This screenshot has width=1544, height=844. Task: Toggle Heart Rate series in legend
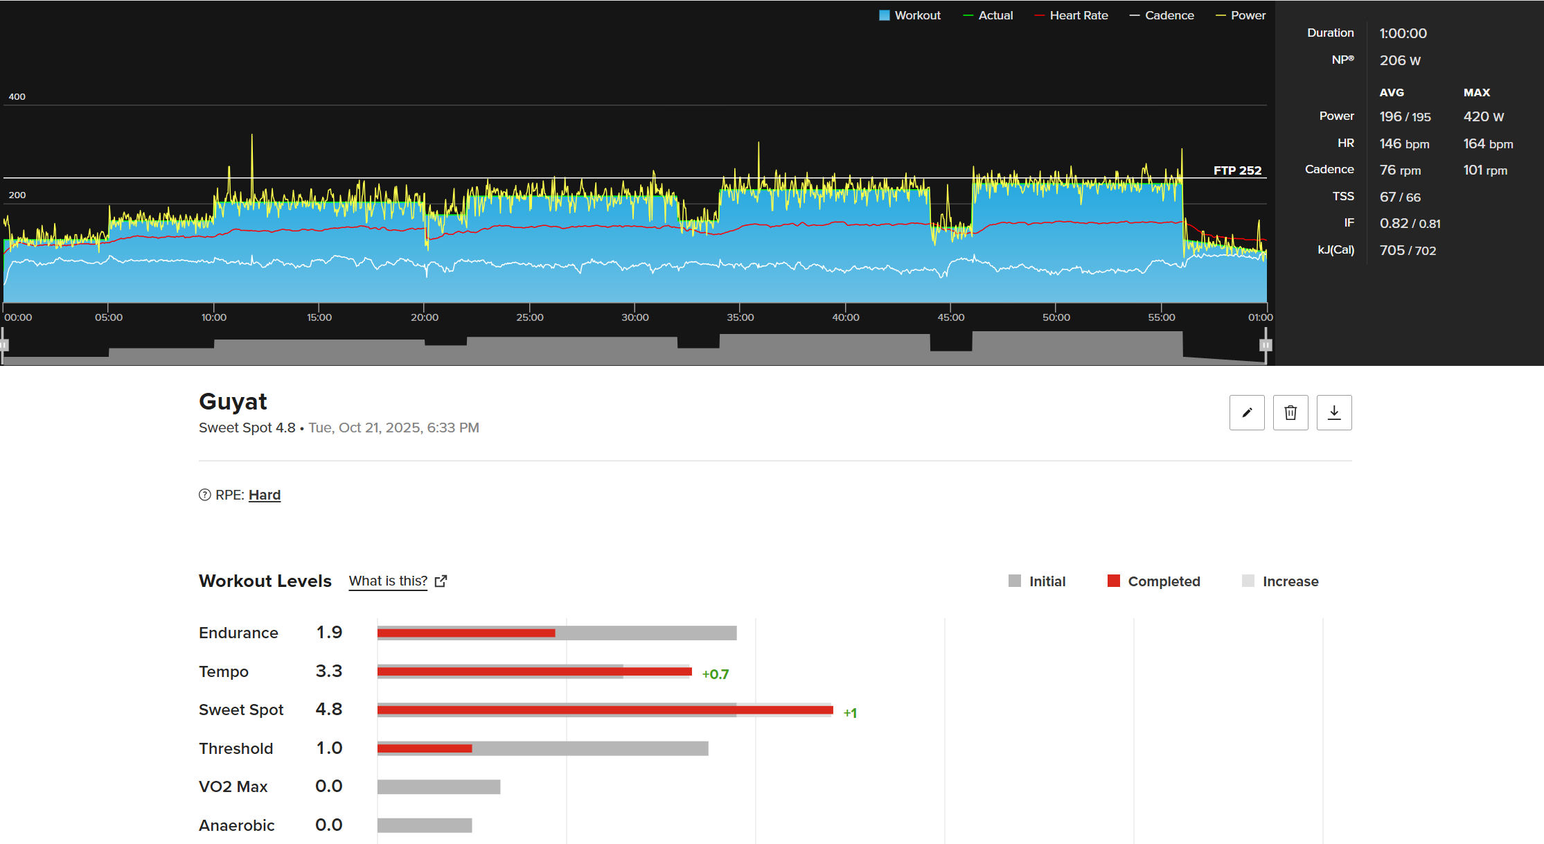[1071, 15]
